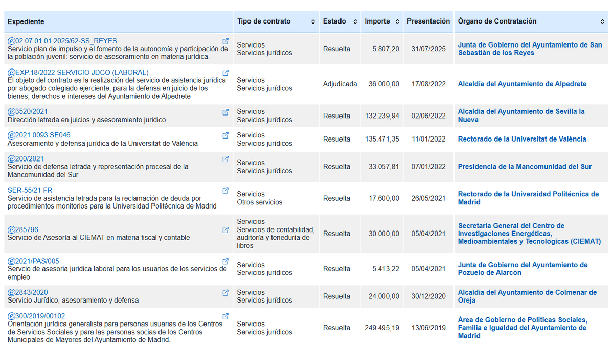Open Rectorado de la Universidad Politécnica de Madrid

(528, 198)
